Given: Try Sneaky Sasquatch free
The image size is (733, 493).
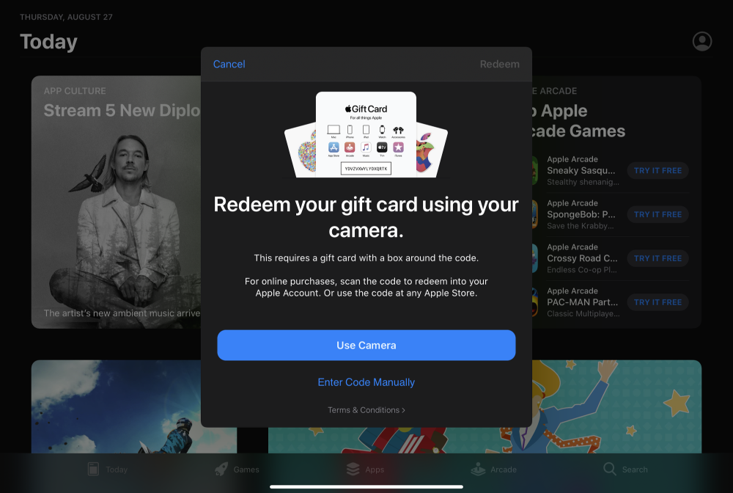Looking at the screenshot, I should (658, 171).
